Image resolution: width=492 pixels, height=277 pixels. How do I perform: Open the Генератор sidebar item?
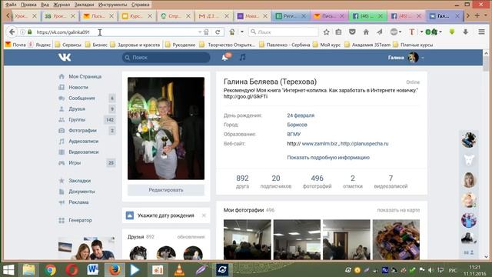pos(80,220)
